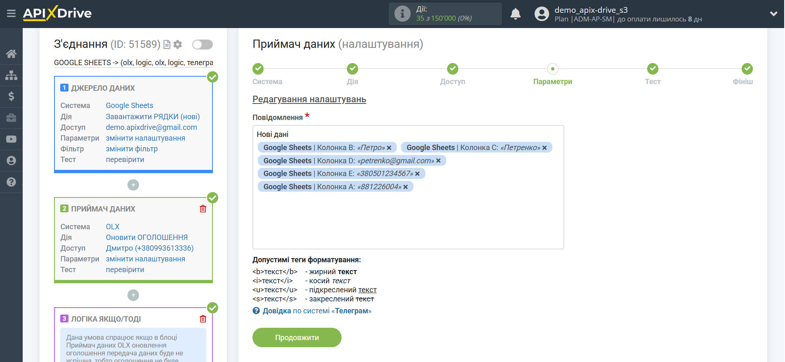Click змінити налаштування in source block
Screen dimensions: 785x362
pyautogui.click(x=145, y=138)
